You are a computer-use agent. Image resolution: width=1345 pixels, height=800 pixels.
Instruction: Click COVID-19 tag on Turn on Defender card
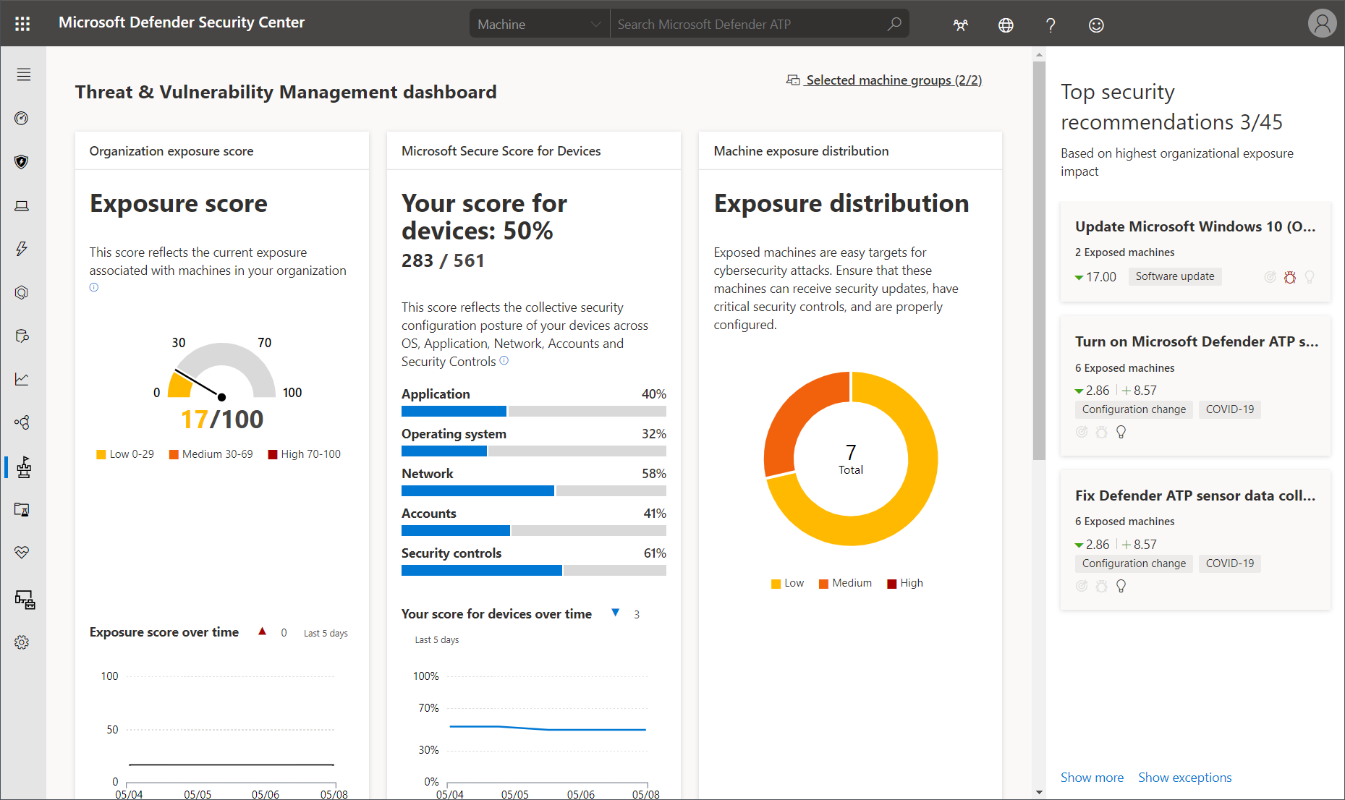[x=1230, y=409]
